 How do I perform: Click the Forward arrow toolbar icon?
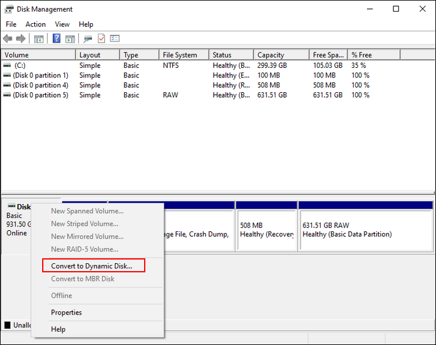point(21,38)
